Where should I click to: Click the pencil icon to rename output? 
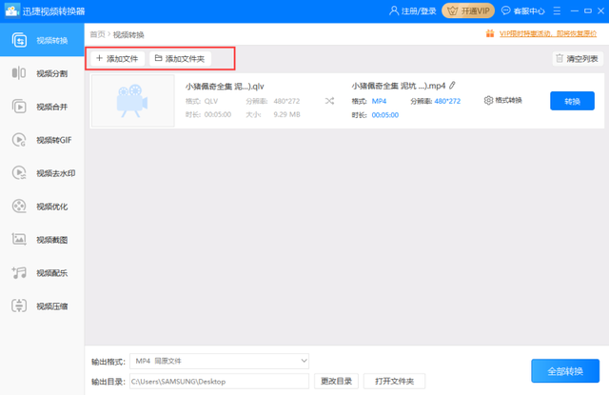click(x=452, y=85)
